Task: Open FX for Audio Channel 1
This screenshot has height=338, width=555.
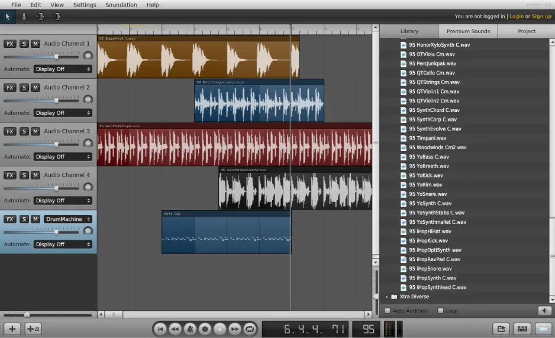Action: (x=10, y=44)
